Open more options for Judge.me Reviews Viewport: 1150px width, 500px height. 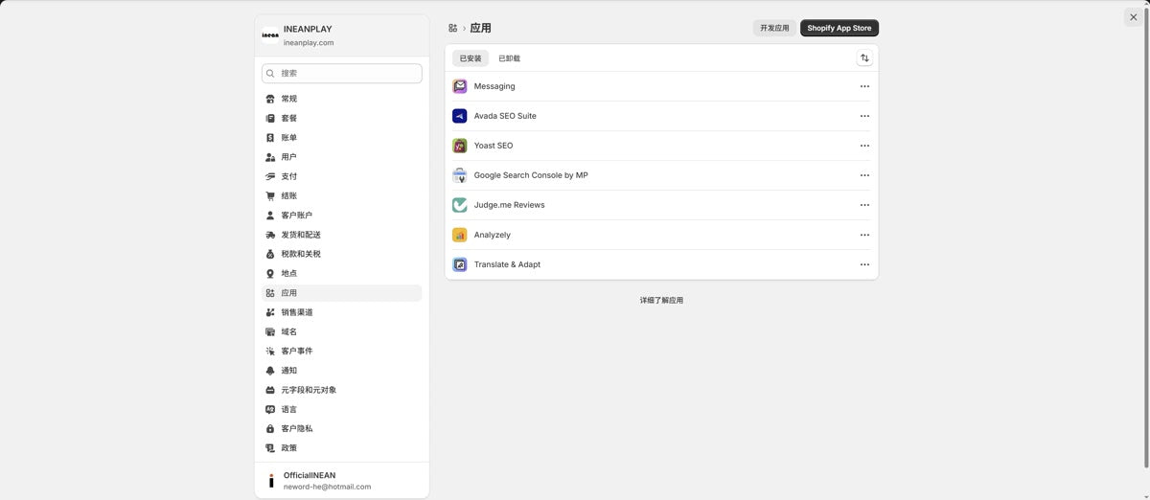tap(864, 205)
